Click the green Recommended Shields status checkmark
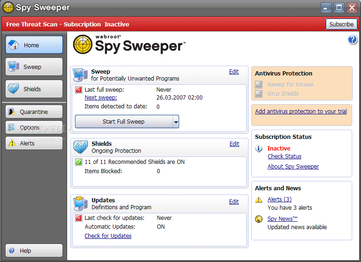This screenshot has height=262, width=361. (x=79, y=162)
